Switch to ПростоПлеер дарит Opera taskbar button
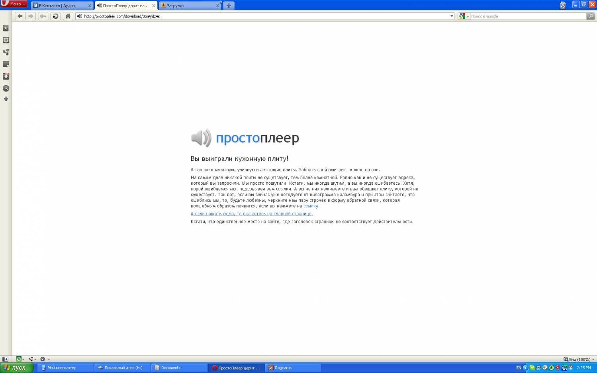 coord(236,368)
